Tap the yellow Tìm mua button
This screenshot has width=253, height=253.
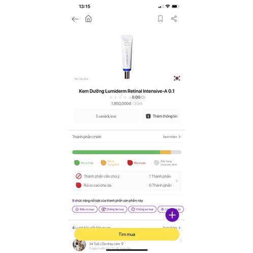click(126, 234)
